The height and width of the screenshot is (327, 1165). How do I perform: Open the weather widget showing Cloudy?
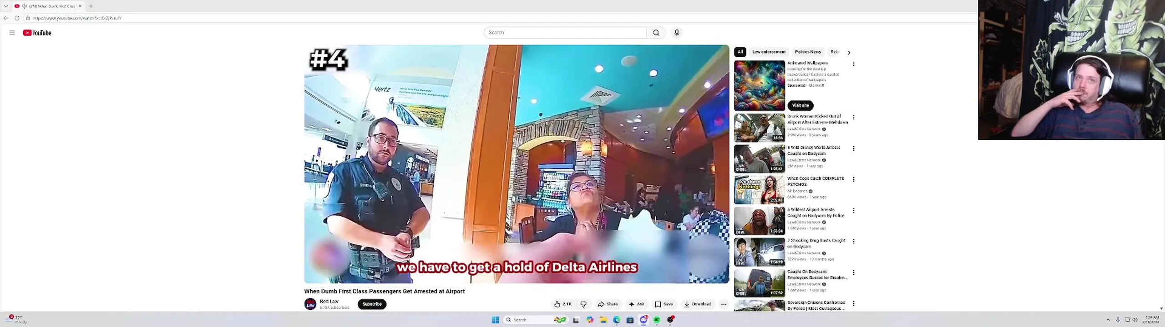(18, 320)
